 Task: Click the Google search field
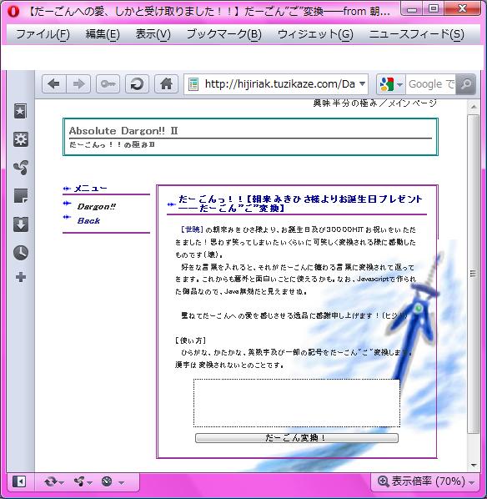tap(430, 84)
